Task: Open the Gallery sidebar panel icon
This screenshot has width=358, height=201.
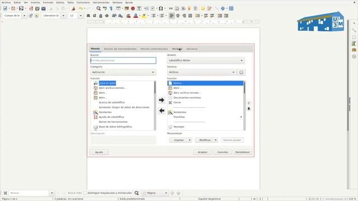Action: click(354, 50)
